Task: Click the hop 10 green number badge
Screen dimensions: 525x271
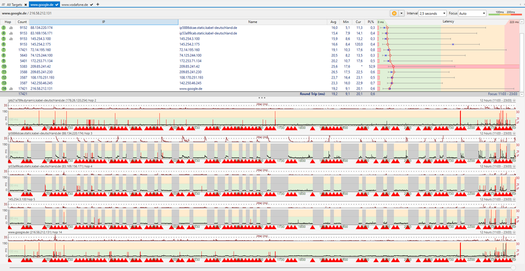Action: click(4, 66)
